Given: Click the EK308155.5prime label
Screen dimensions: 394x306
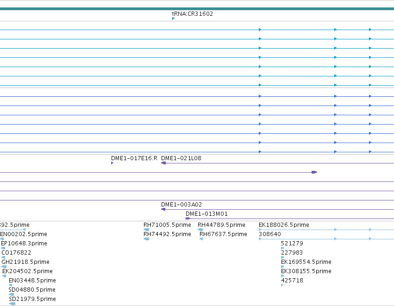Looking at the screenshot, I should tap(306, 271).
